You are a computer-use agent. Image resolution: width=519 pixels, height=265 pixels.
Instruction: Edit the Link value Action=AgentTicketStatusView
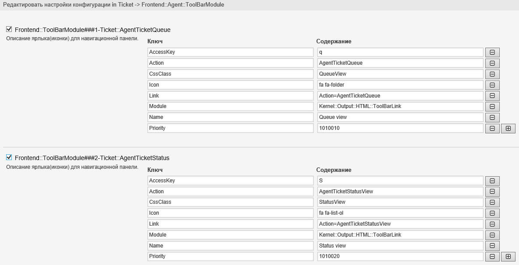click(400, 224)
